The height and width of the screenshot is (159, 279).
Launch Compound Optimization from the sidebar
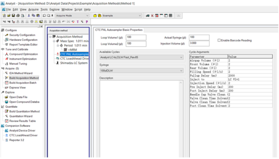[24, 54]
